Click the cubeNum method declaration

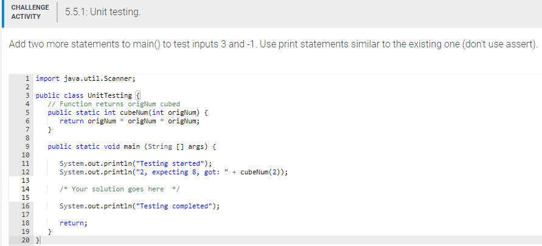click(128, 112)
